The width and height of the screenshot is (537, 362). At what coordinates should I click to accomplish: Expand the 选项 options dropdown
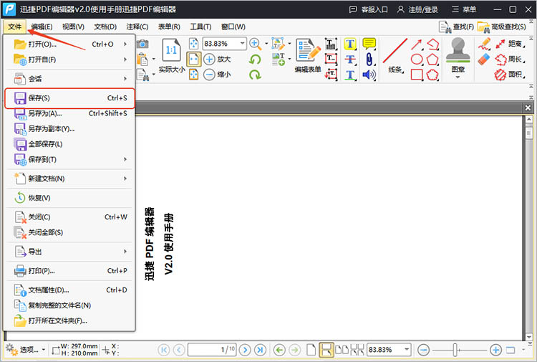44,350
